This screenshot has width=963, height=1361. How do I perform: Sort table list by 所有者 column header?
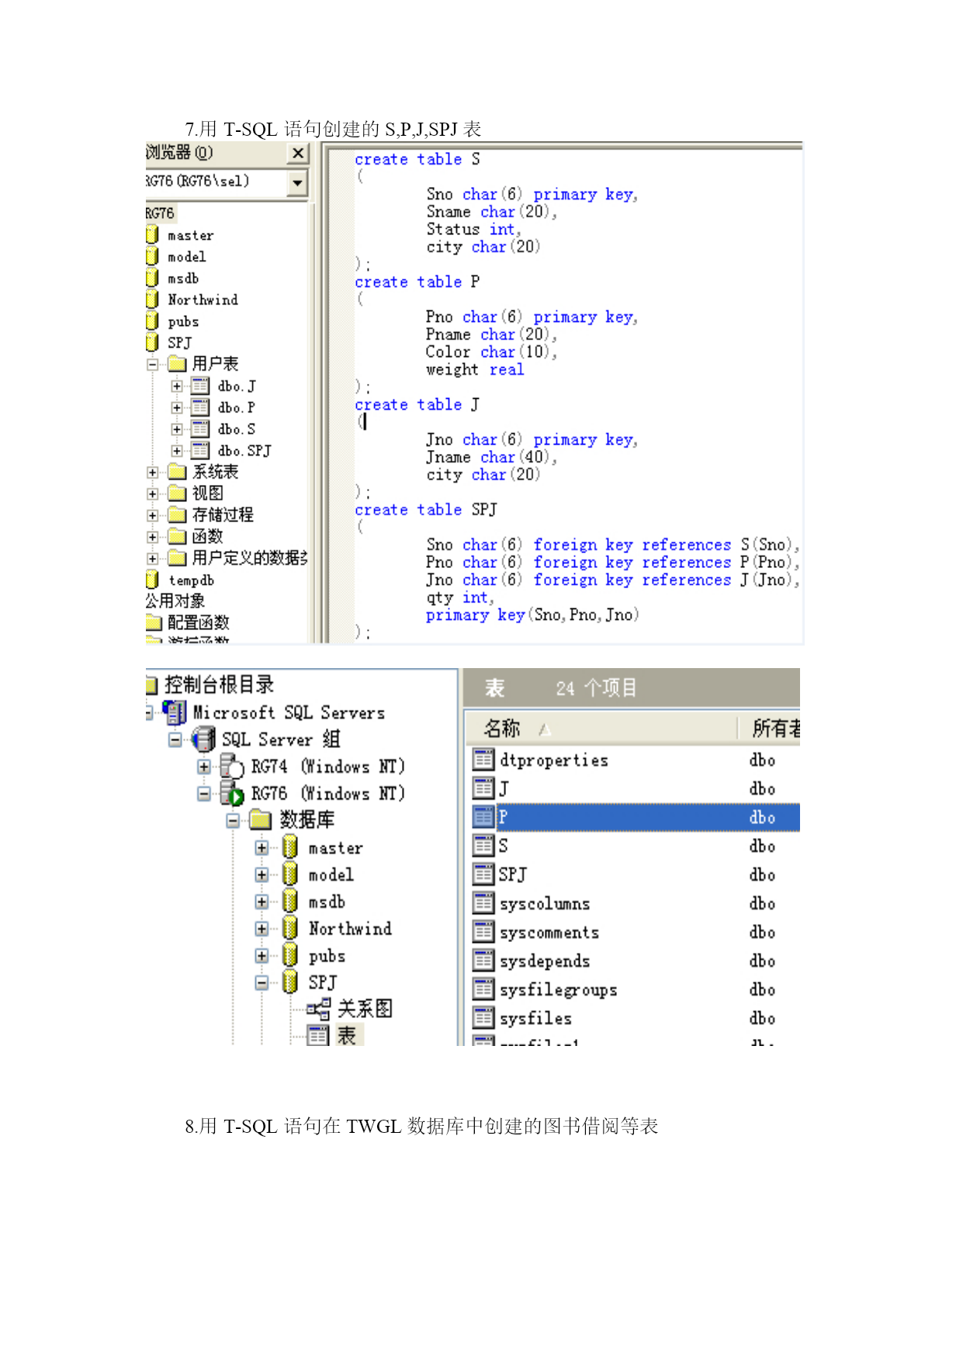[768, 729]
